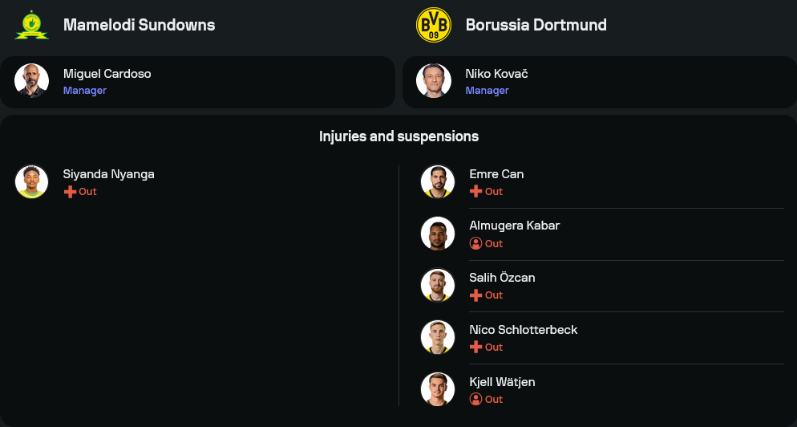Open the Mamelodi Sundowns team name link
This screenshot has width=797, height=427.
coord(139,25)
